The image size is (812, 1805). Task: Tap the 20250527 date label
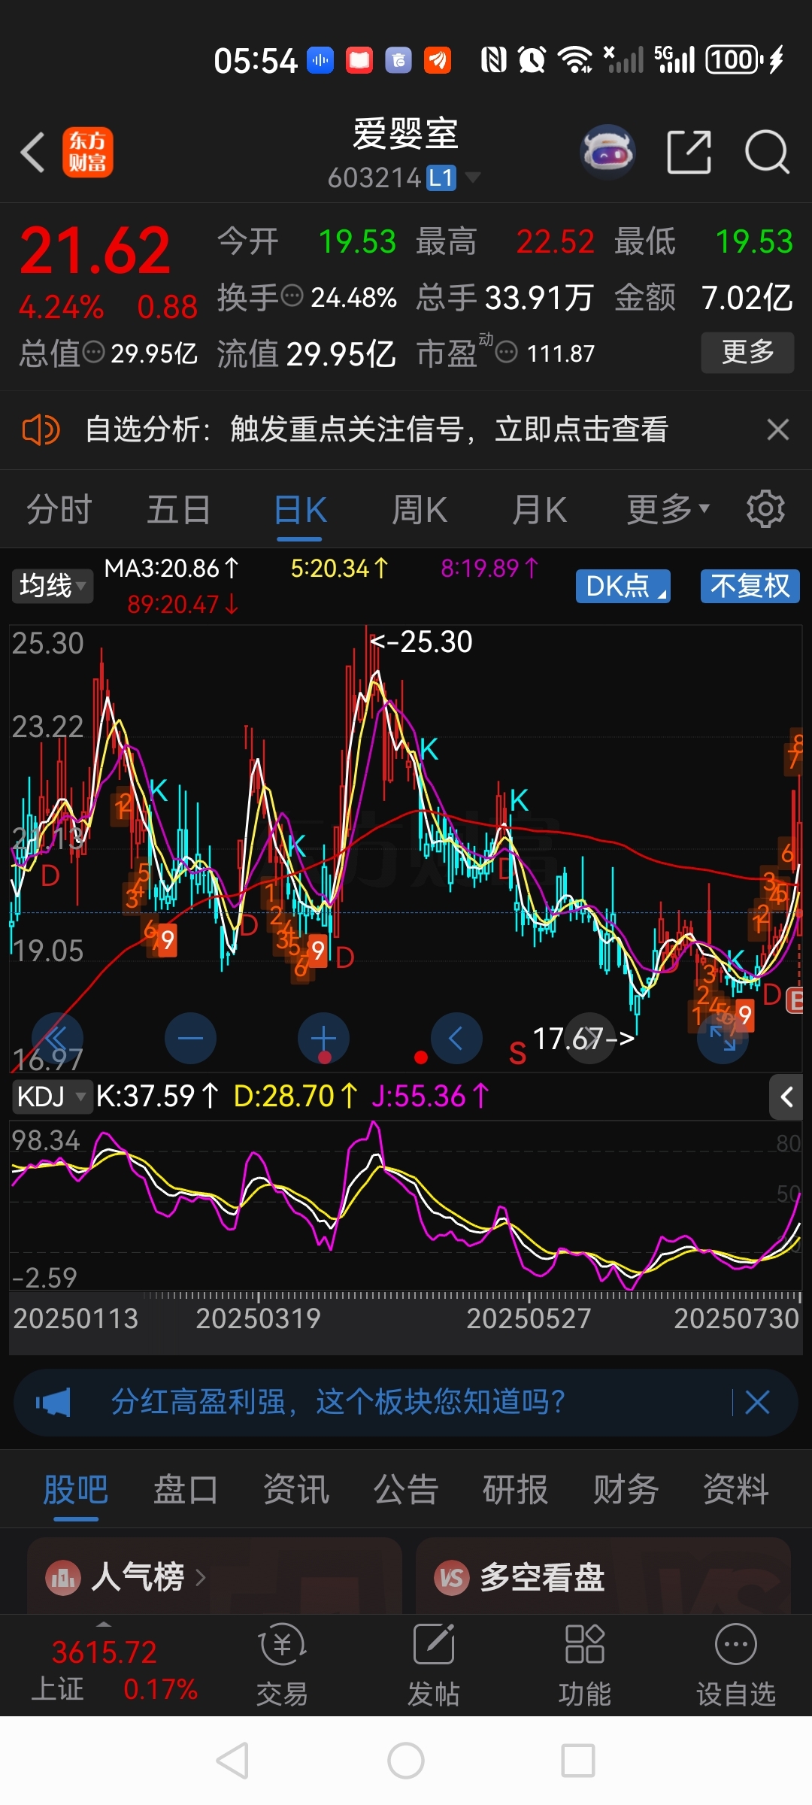click(x=529, y=1318)
